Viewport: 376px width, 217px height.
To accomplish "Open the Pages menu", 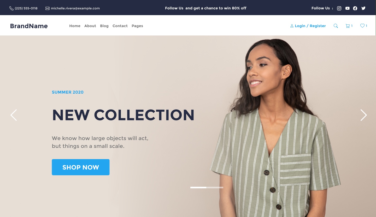I will [137, 26].
